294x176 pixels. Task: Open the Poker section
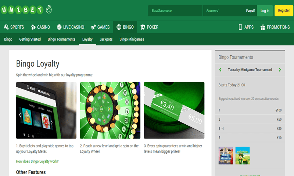click(x=149, y=27)
